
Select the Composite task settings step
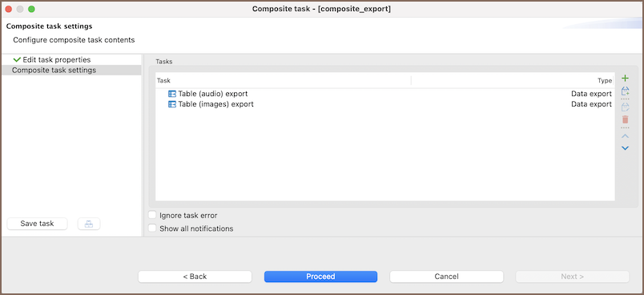[x=54, y=71]
